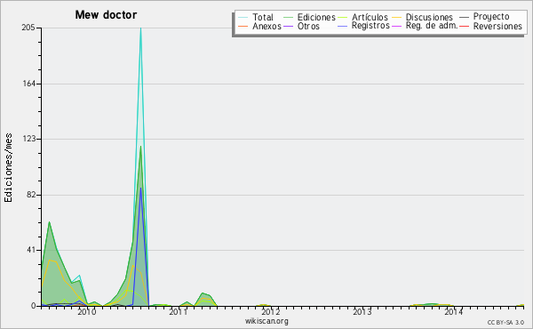
Task: Click the 'CC BY-SA 3.0' license text
Action: [505, 322]
